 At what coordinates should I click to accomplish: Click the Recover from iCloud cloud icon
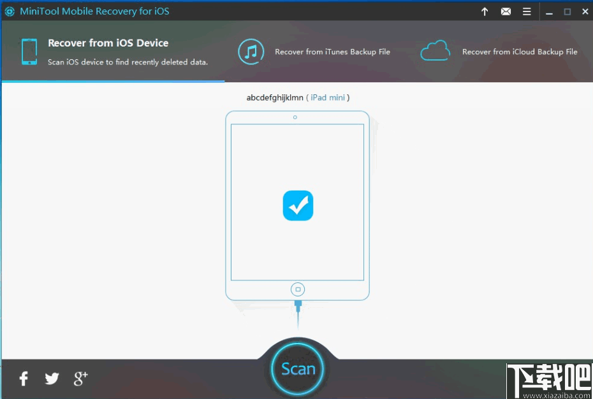[436, 50]
